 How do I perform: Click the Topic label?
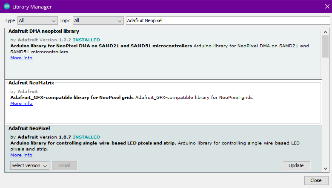[x=65, y=20]
